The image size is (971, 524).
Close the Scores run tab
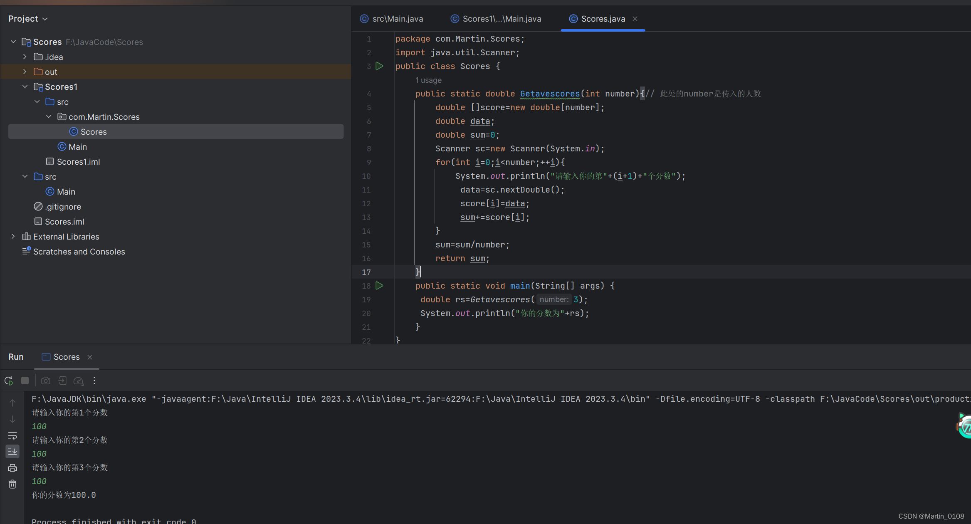coord(90,357)
